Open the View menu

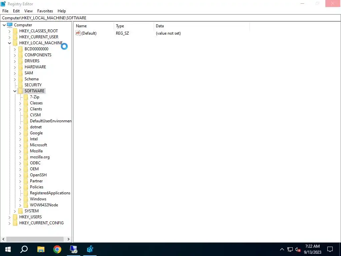(x=28, y=11)
